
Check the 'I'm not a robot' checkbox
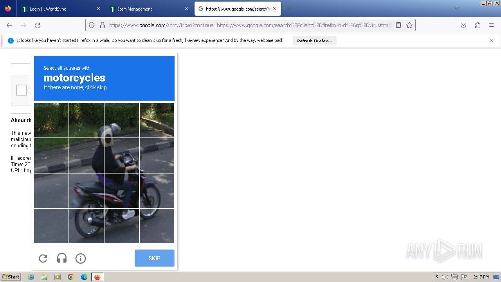click(x=22, y=90)
